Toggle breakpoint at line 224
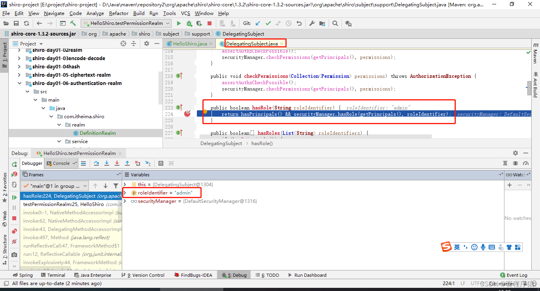This screenshot has height=291, width=540. click(x=187, y=114)
